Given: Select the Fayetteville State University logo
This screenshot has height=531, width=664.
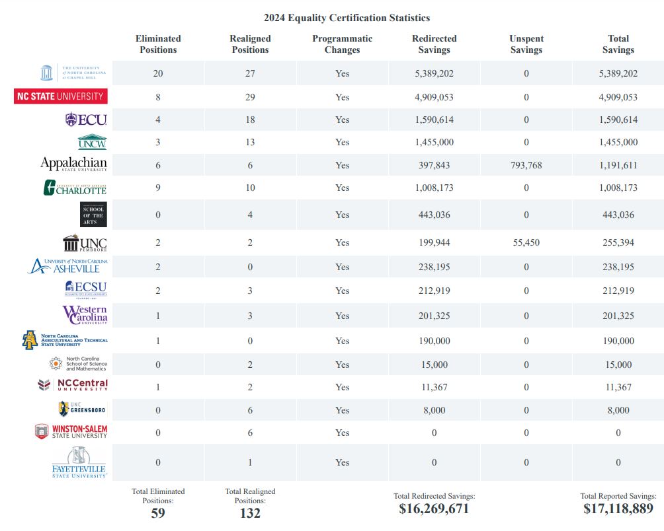Looking at the screenshot, I should click(x=79, y=462).
